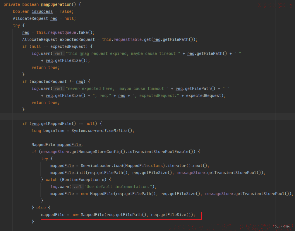295x231 pixels.
Task: Click the var1 hint before "never expected here"
Action: 59,88
